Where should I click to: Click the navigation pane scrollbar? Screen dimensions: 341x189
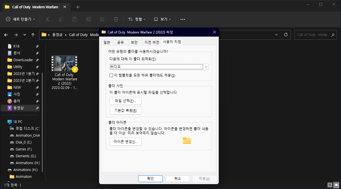pos(42,122)
